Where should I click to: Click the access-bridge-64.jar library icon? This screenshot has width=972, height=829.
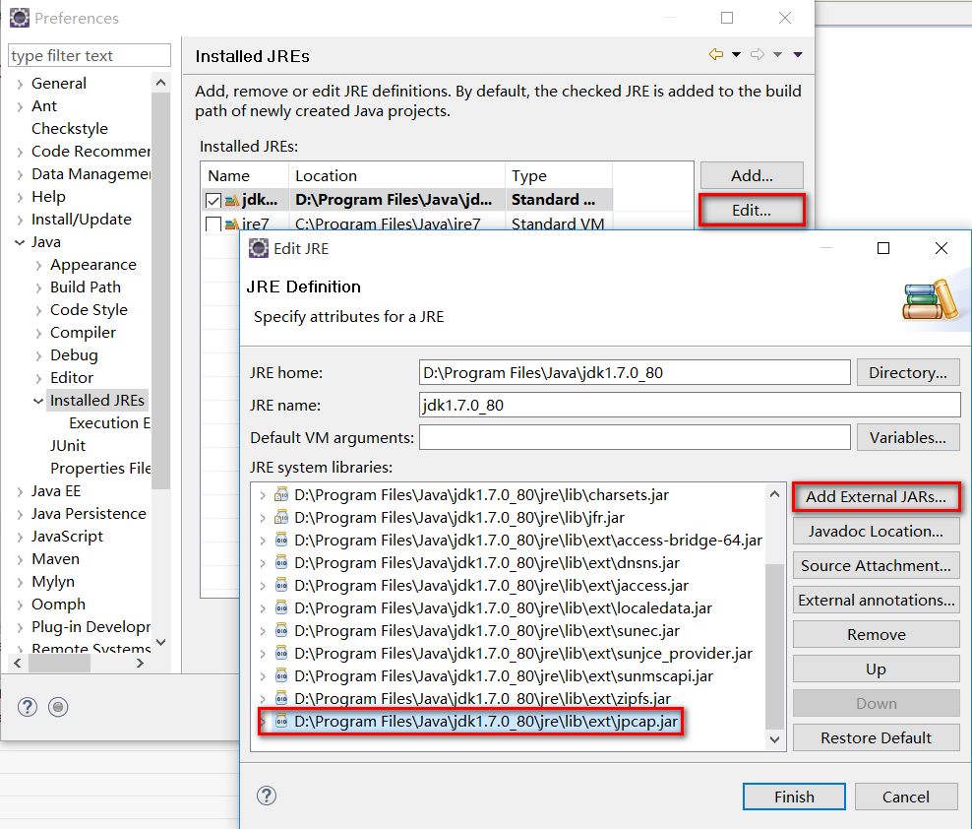click(281, 540)
